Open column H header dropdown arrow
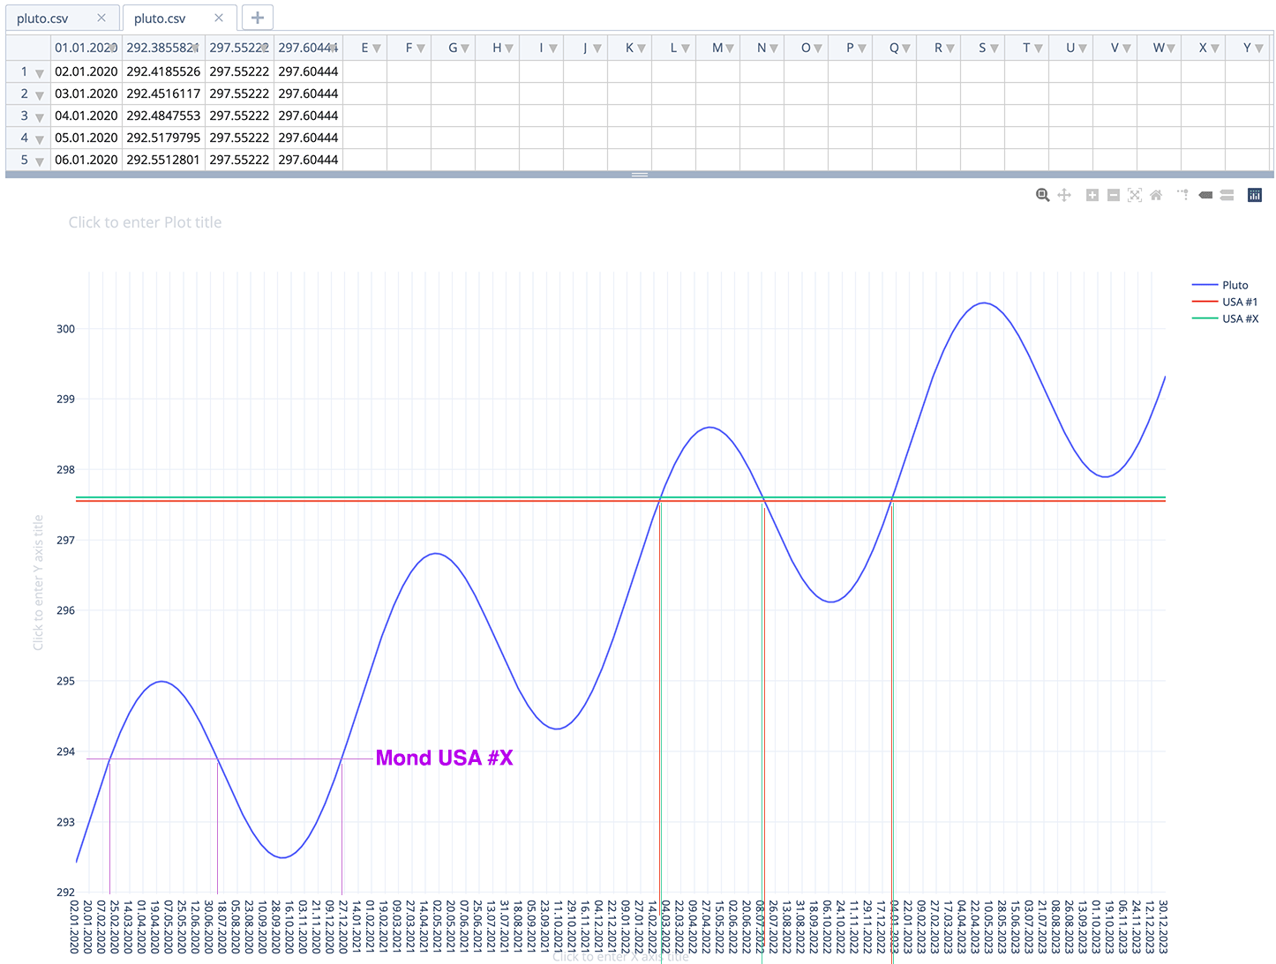Image resolution: width=1276 pixels, height=964 pixels. pos(509,49)
